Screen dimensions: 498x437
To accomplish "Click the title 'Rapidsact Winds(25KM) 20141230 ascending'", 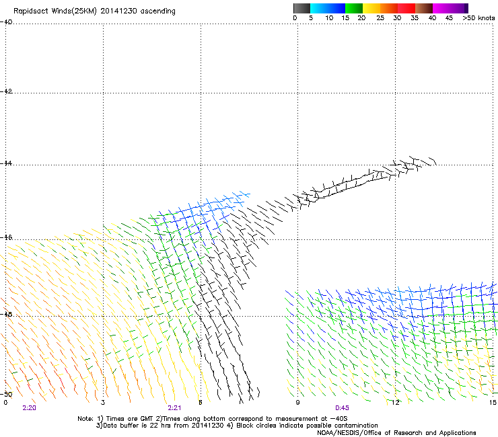I will point(94,11).
